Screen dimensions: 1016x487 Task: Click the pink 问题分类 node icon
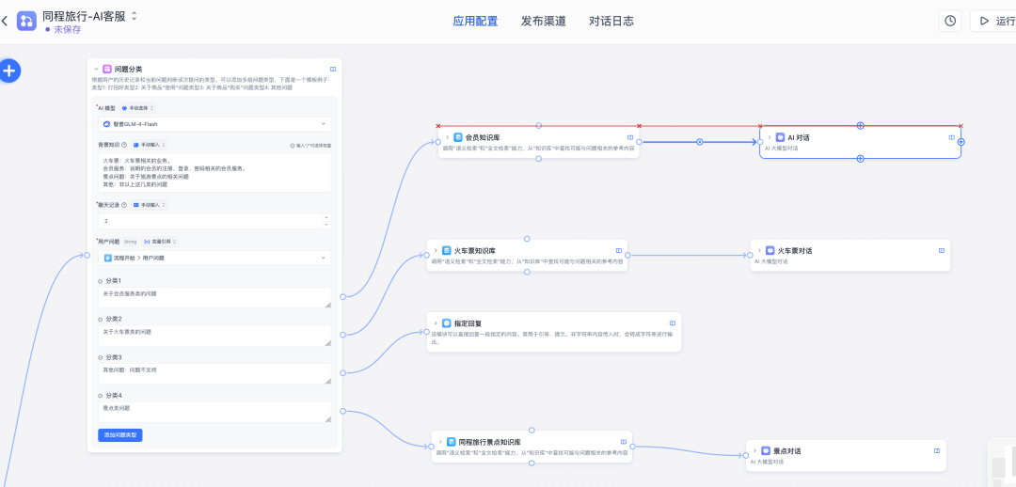(x=107, y=69)
